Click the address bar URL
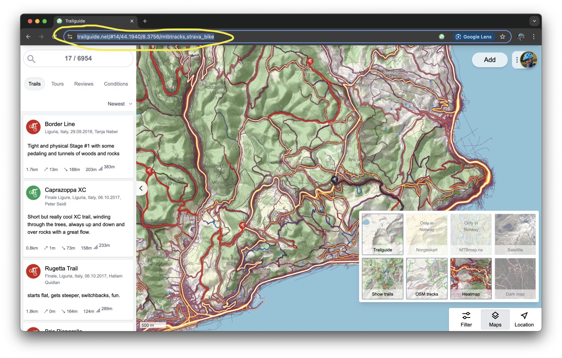 tap(145, 37)
